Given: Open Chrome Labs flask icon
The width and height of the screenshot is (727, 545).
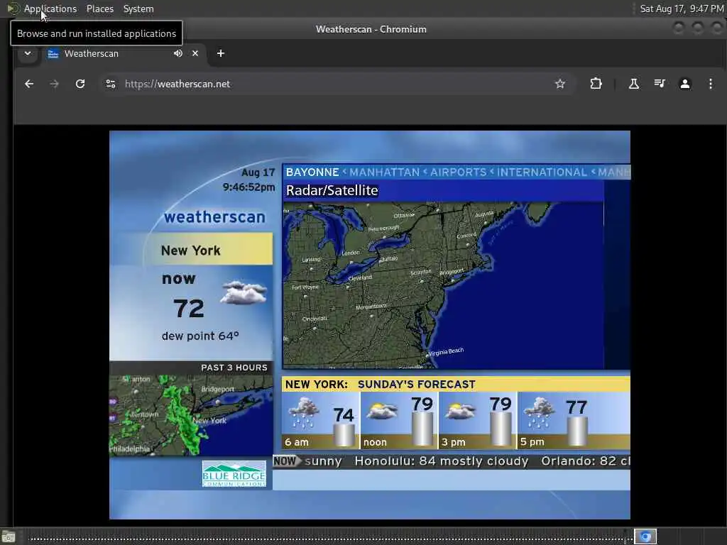Looking at the screenshot, I should pos(634,84).
